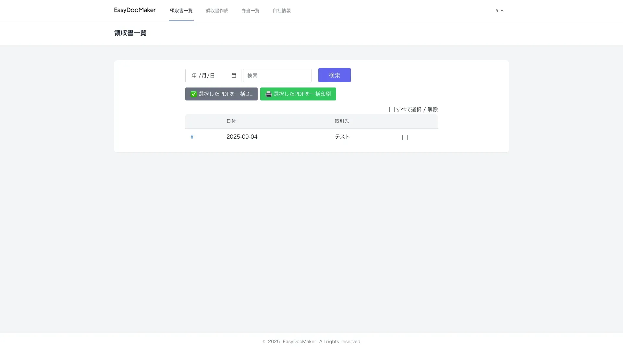Click the chevron arrow beside the username
The height and width of the screenshot is (350, 623).
click(502, 10)
